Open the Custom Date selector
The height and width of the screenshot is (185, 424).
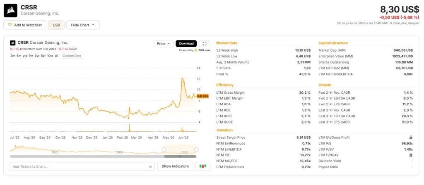tap(72, 56)
